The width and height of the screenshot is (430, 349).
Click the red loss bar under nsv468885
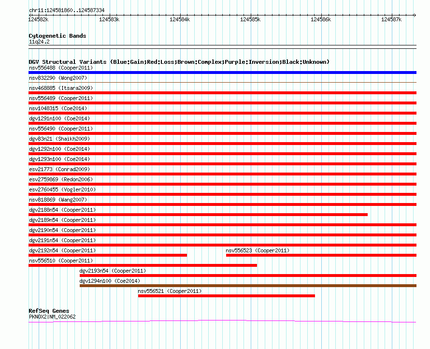click(222, 93)
